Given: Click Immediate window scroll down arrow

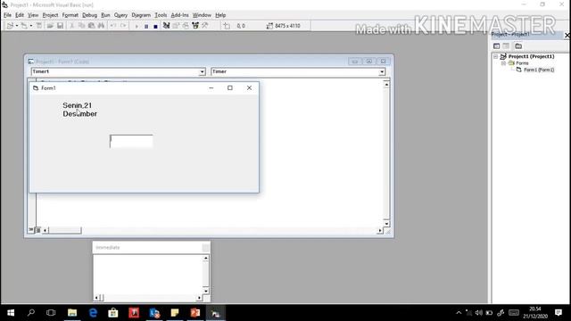Looking at the screenshot, I should click(x=206, y=291).
